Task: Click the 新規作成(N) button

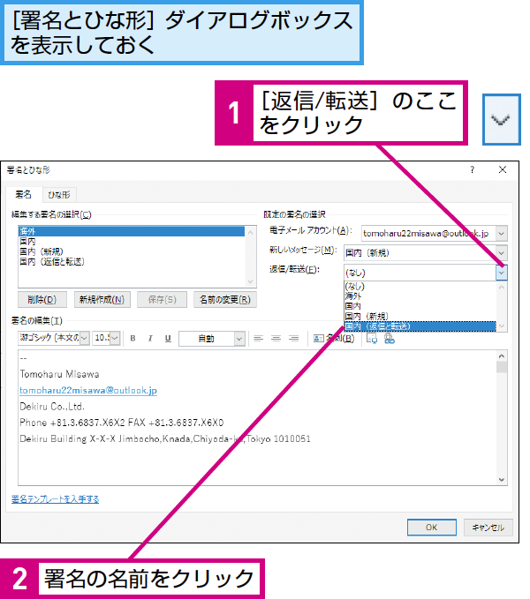Action: (x=102, y=300)
